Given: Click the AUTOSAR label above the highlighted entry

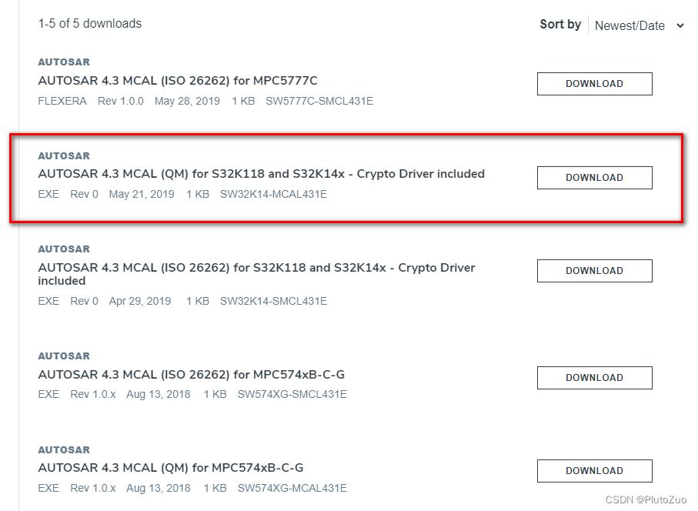Looking at the screenshot, I should [x=64, y=155].
